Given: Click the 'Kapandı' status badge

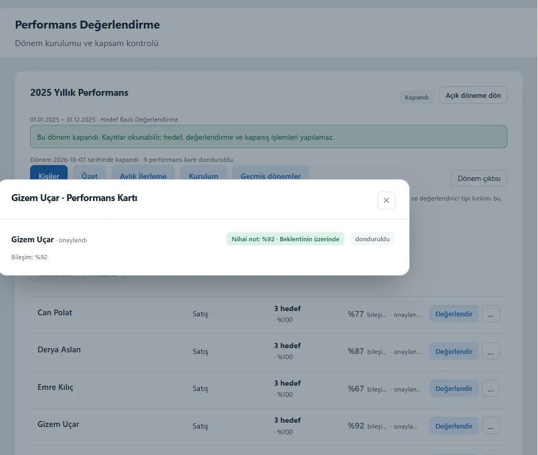Looking at the screenshot, I should coord(416,97).
